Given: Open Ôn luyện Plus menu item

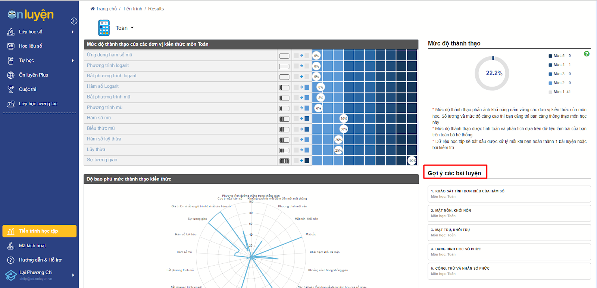Looking at the screenshot, I should [39, 75].
